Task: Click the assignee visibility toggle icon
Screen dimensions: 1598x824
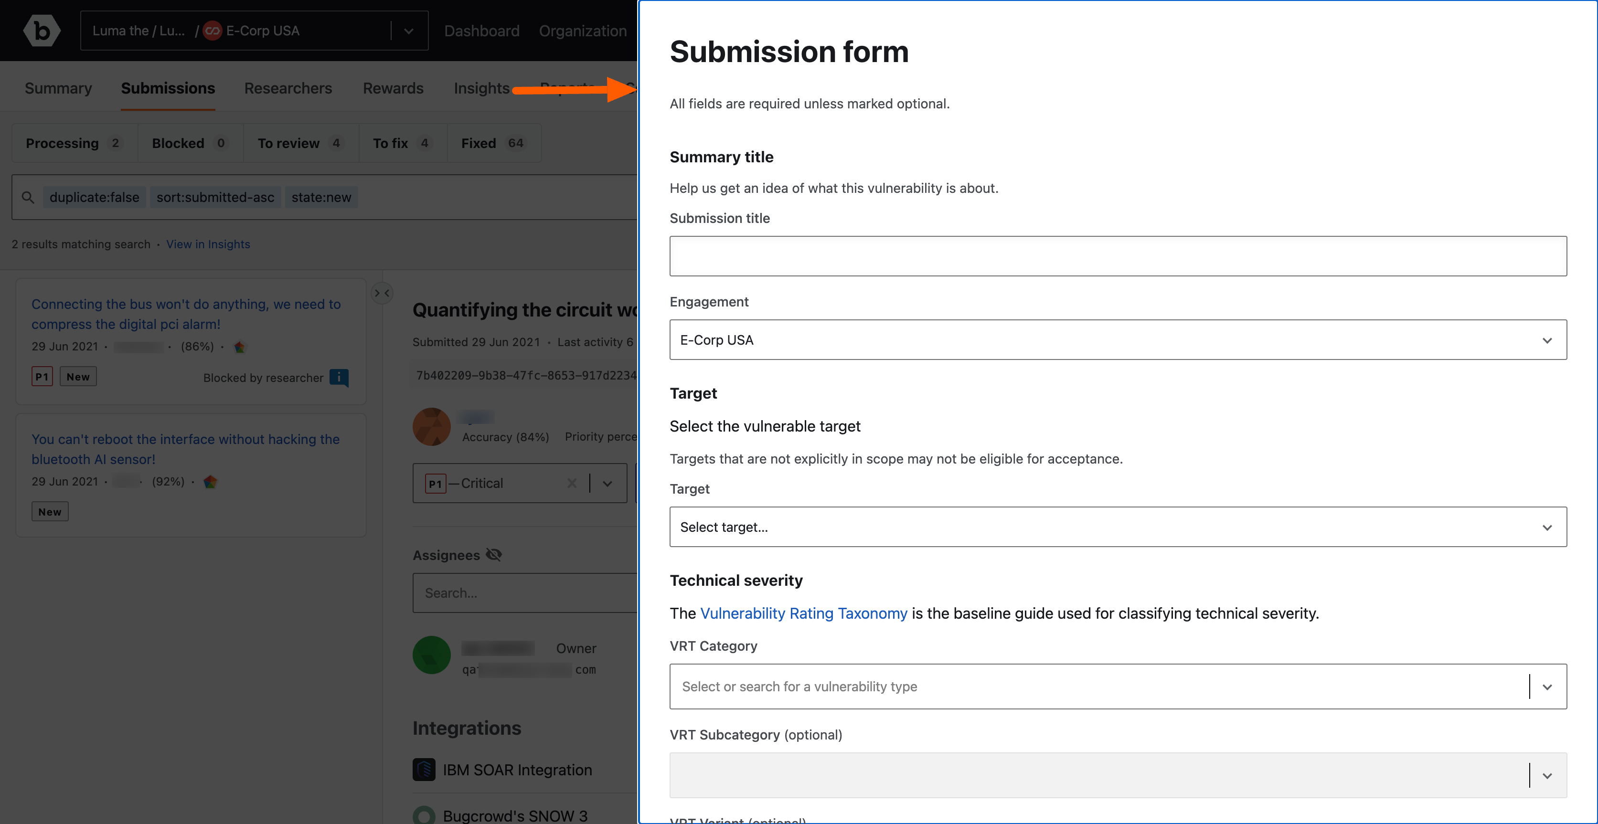Action: pos(494,554)
